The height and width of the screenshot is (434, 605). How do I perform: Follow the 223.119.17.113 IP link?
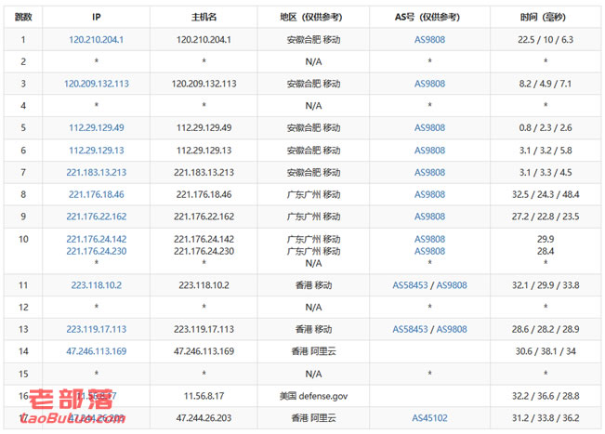coord(96,329)
